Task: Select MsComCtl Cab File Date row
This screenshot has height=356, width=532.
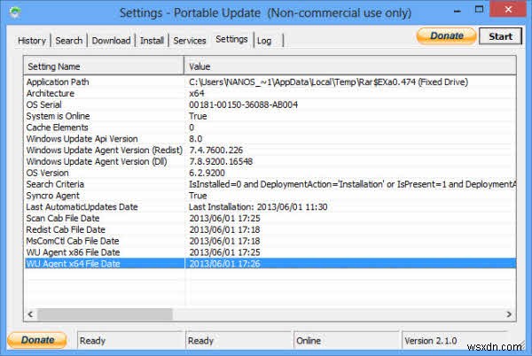Action: (x=270, y=241)
